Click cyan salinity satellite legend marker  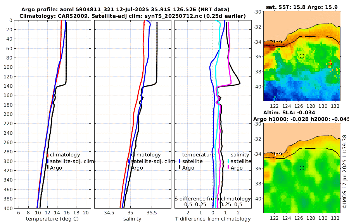click(x=228, y=161)
